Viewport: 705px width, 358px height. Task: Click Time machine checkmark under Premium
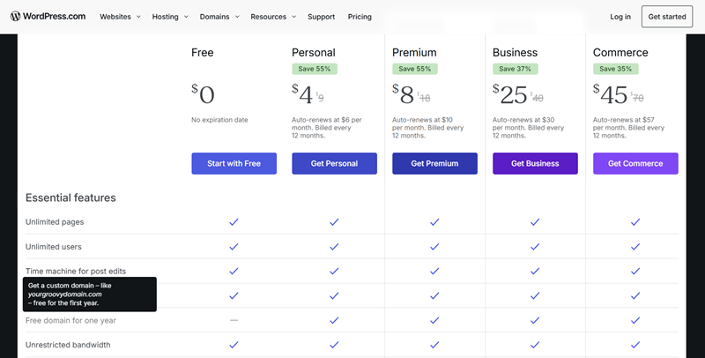(434, 272)
